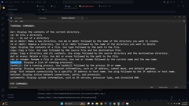
Task: Open the Testing flask view in VS Code
Action: click(3, 35)
